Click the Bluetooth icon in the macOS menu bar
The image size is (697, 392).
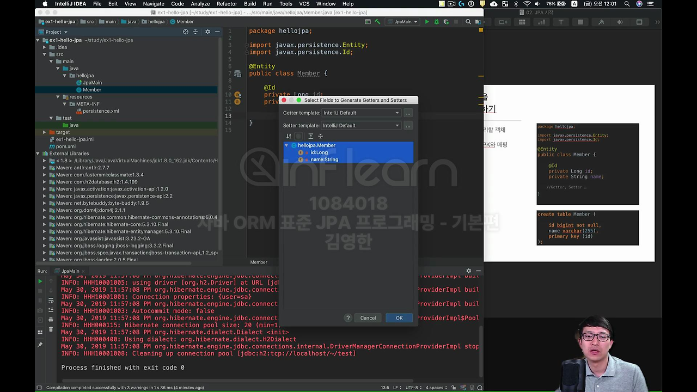[516, 4]
